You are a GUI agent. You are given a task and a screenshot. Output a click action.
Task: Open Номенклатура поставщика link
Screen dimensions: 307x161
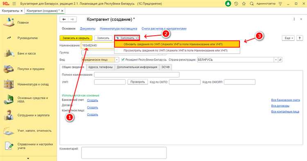click(x=118, y=29)
